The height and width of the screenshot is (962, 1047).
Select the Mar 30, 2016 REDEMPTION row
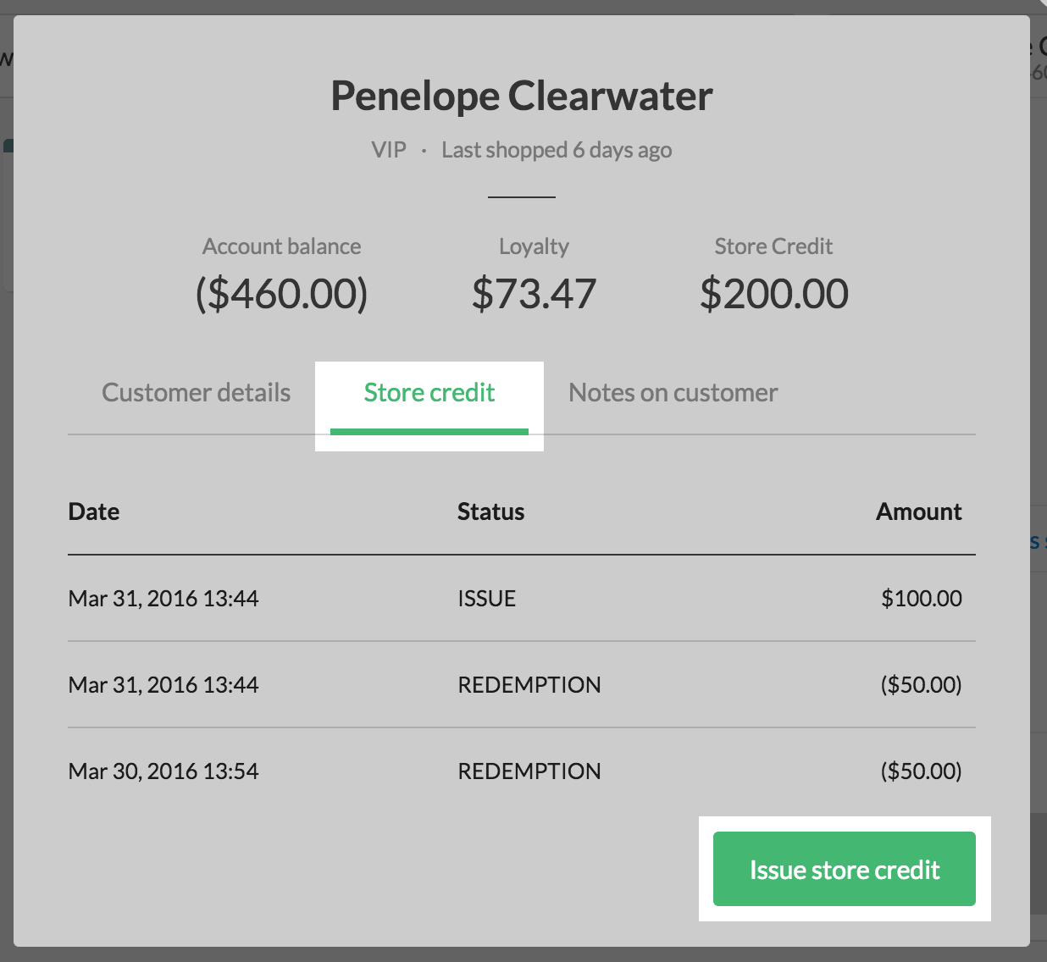[x=522, y=771]
